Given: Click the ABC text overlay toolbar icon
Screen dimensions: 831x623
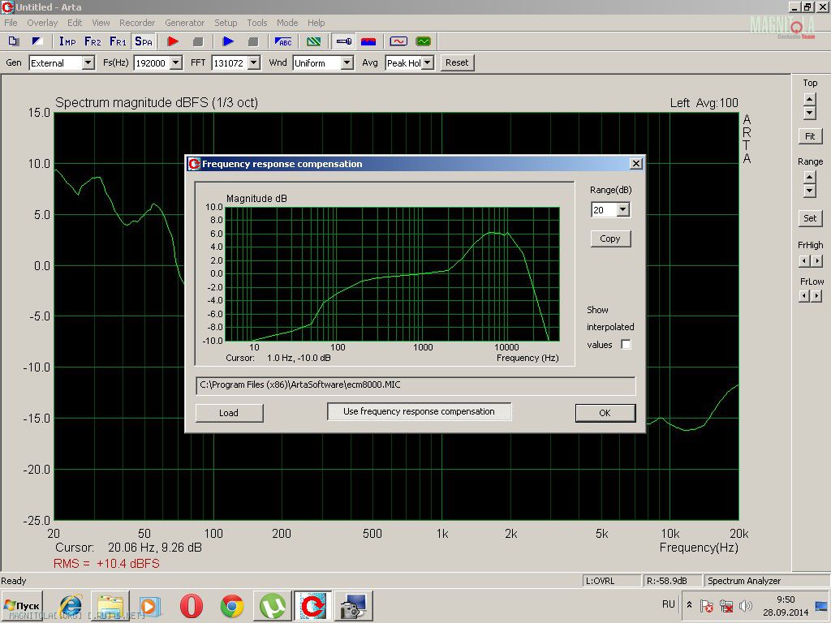Looking at the screenshot, I should [283, 41].
